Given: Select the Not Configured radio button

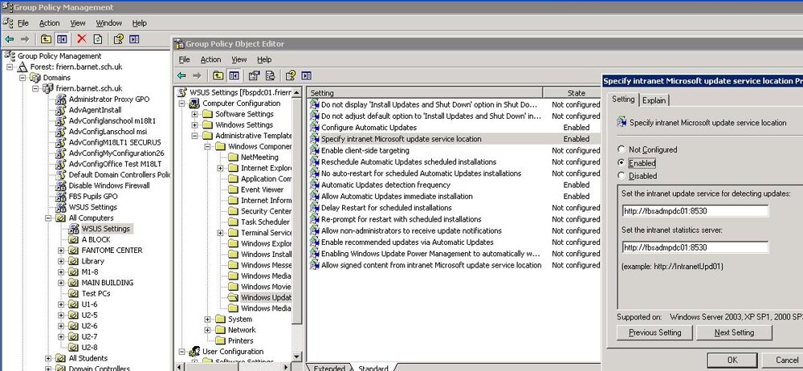Looking at the screenshot, I should 622,149.
